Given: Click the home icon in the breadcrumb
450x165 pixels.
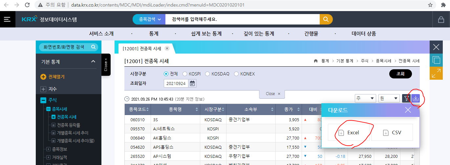Looking at the screenshot, I should pos(316,61).
